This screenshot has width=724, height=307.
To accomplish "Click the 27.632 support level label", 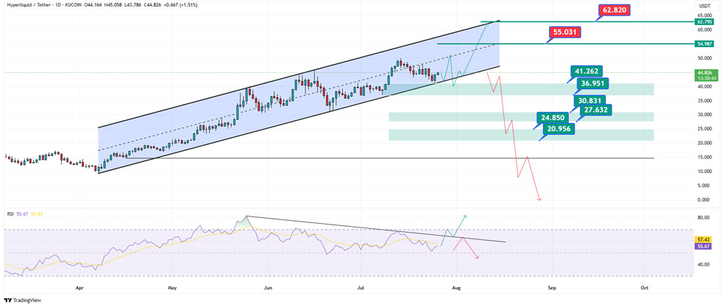I will [597, 110].
